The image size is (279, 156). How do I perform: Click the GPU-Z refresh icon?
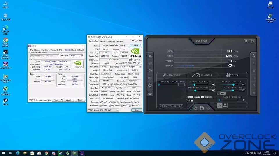[x=137, y=41]
